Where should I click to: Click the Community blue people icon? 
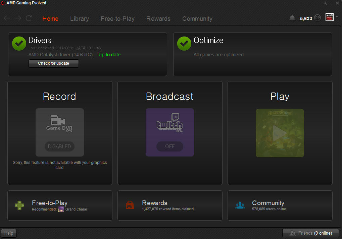(x=240, y=205)
